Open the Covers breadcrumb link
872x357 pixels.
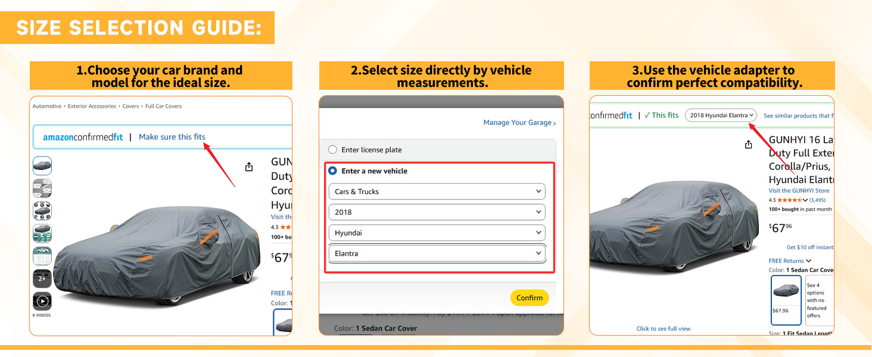pos(130,106)
